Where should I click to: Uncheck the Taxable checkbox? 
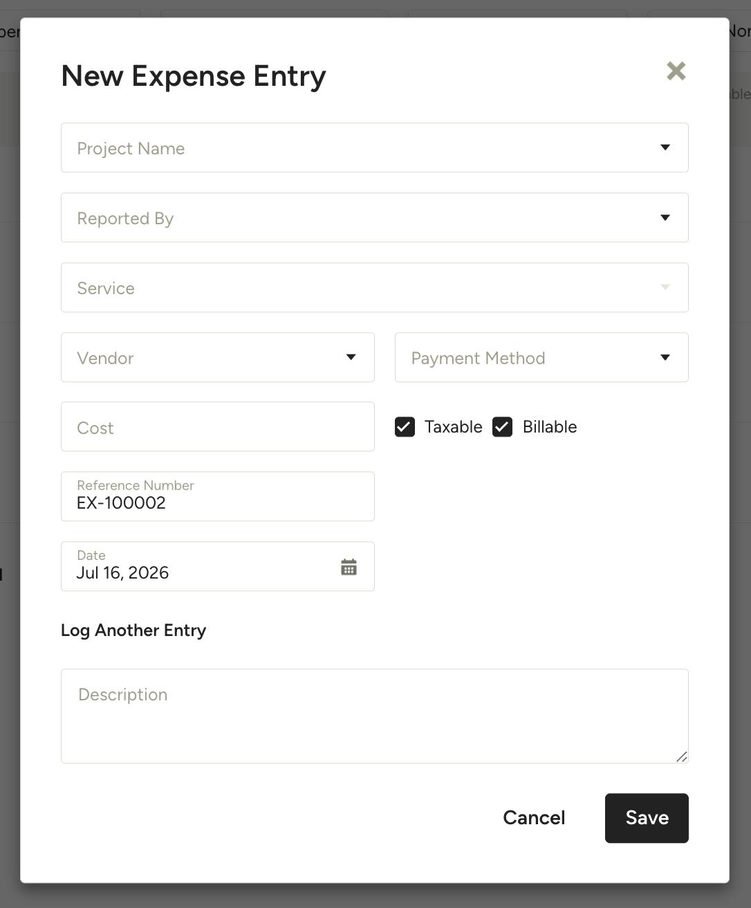(x=405, y=427)
